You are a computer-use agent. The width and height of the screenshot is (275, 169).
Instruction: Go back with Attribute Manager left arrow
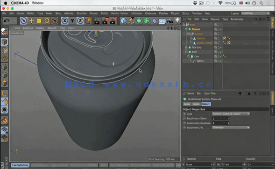click(240, 93)
